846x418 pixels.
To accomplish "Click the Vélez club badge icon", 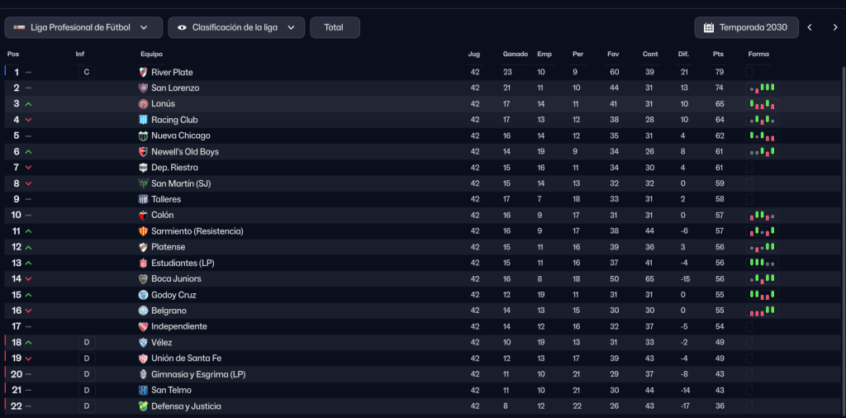I will pos(143,342).
